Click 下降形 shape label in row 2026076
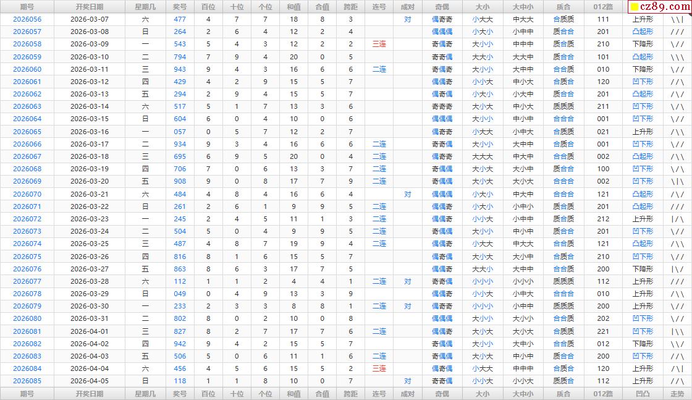692x400 pixels. pyautogui.click(x=643, y=269)
